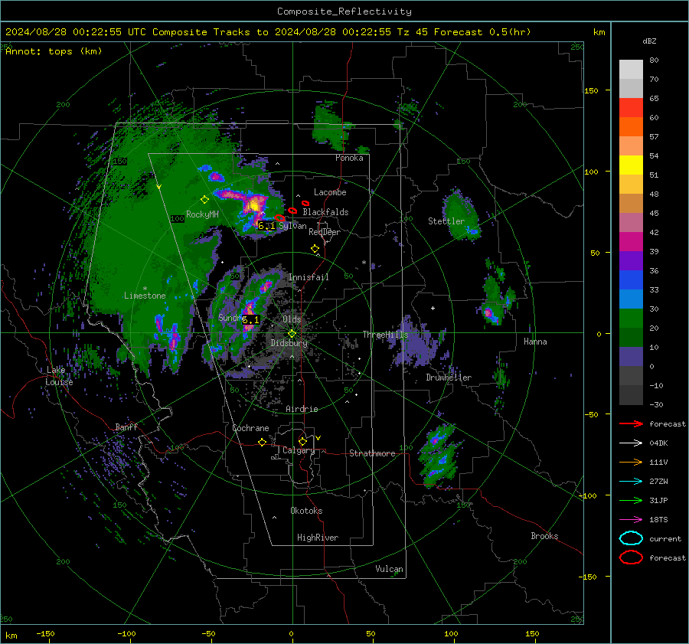Click the Olds city label

[x=292, y=319]
